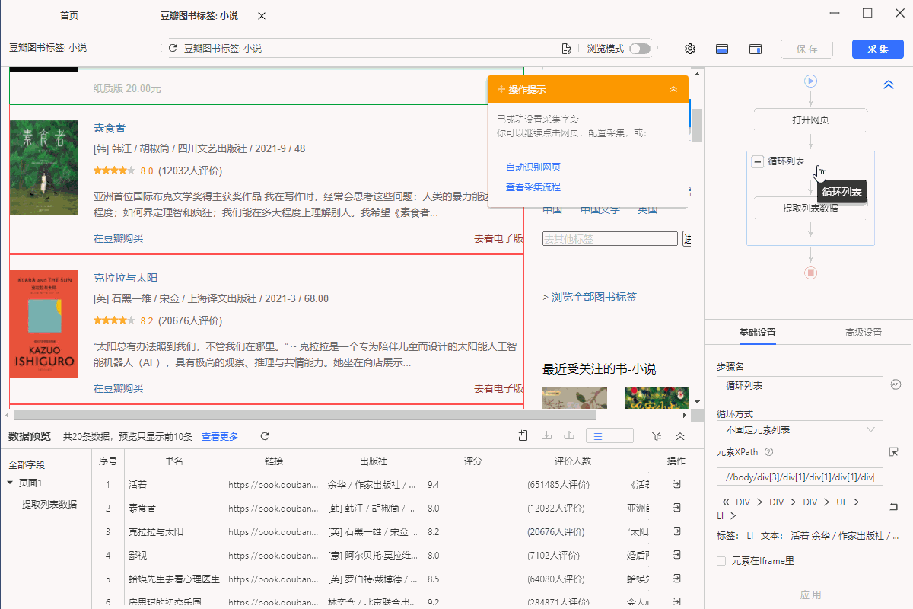
Task: Click the 出版社 column header
Action: tap(374, 461)
